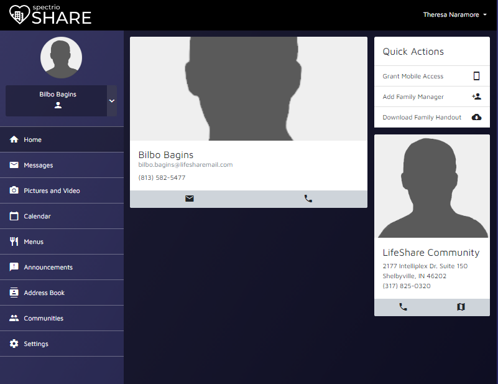Expand the Bilbo Bagins profile dropdown arrow
Viewport: 498px width, 384px height.
[x=112, y=100]
